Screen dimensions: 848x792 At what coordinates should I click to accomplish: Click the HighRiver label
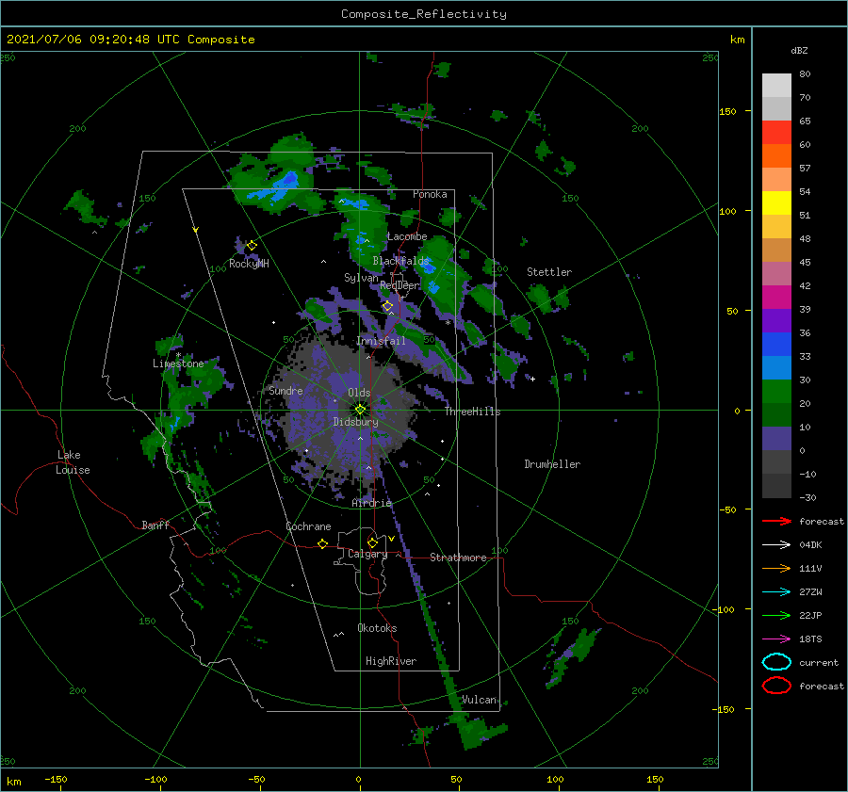pyautogui.click(x=391, y=661)
